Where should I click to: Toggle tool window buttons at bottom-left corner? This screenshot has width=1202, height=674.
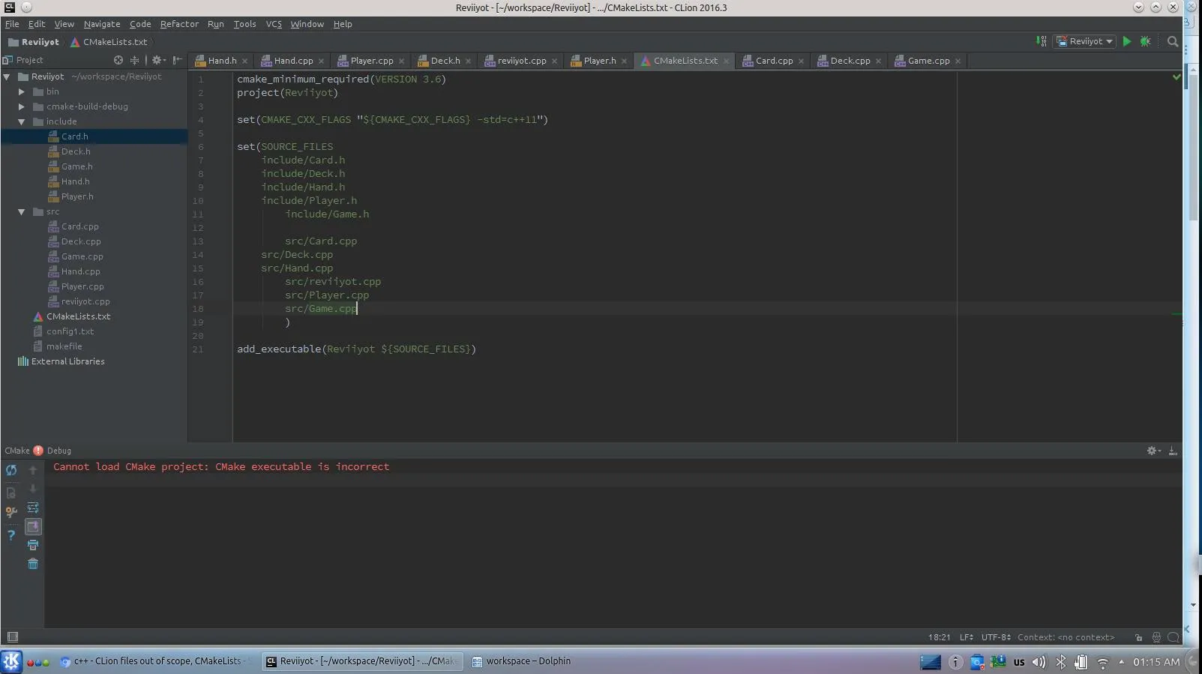12,637
